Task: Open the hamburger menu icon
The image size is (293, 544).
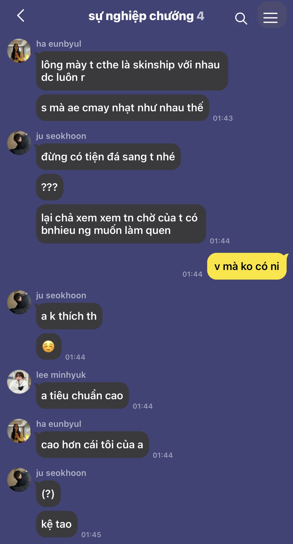Action: pos(270,18)
